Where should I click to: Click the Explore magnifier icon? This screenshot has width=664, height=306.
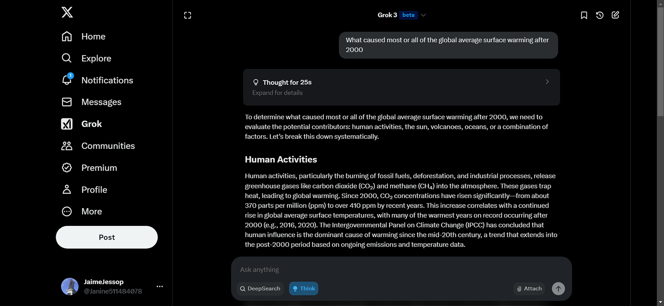(67, 58)
